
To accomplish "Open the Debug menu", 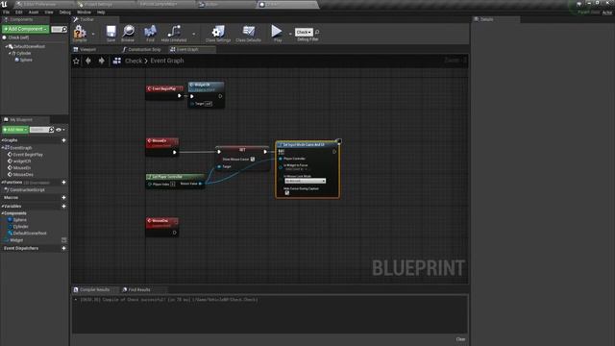I will click(x=65, y=12).
